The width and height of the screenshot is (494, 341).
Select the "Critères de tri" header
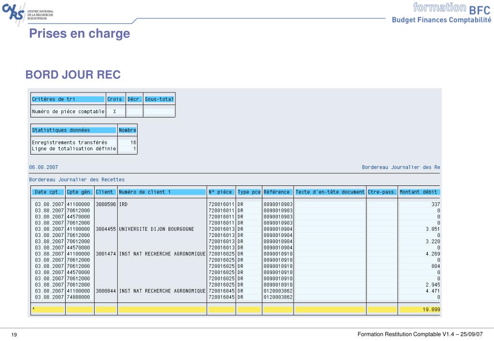coord(68,99)
